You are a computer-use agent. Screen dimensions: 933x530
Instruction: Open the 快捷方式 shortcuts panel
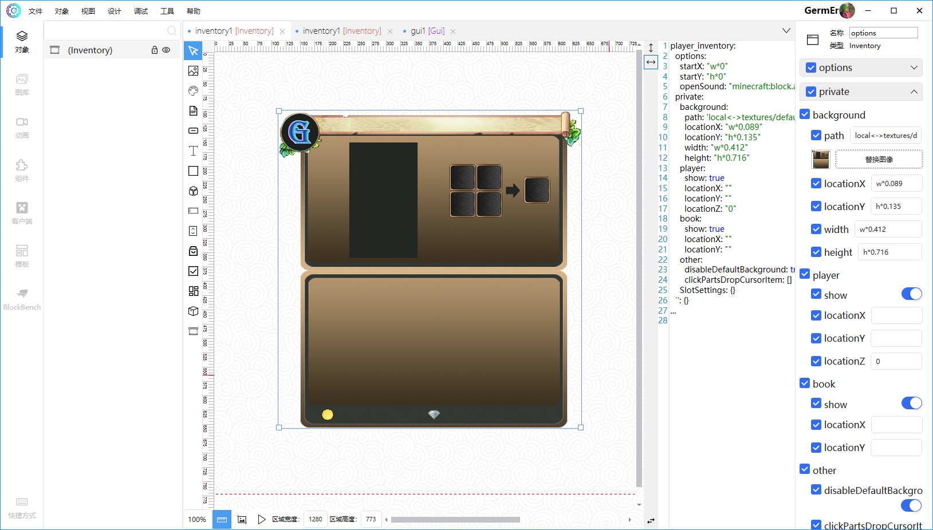pyautogui.click(x=22, y=508)
